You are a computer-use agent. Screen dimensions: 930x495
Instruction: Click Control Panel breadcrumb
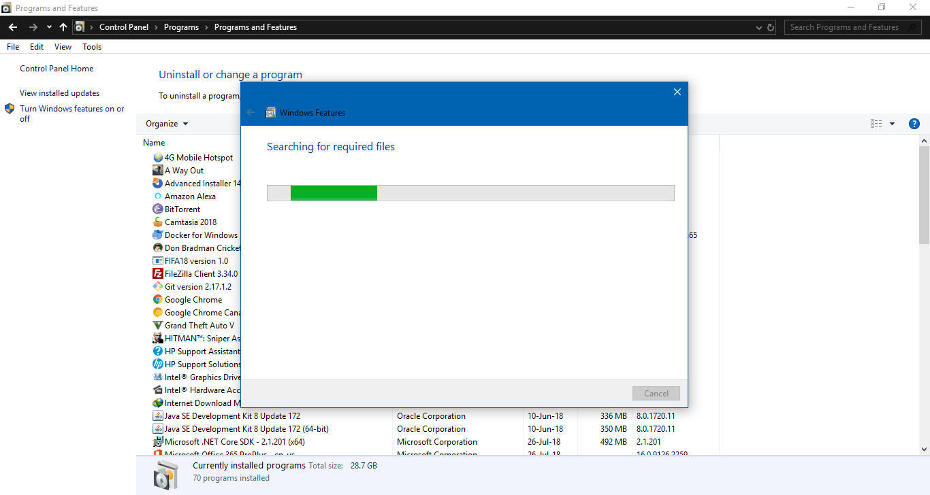123,27
